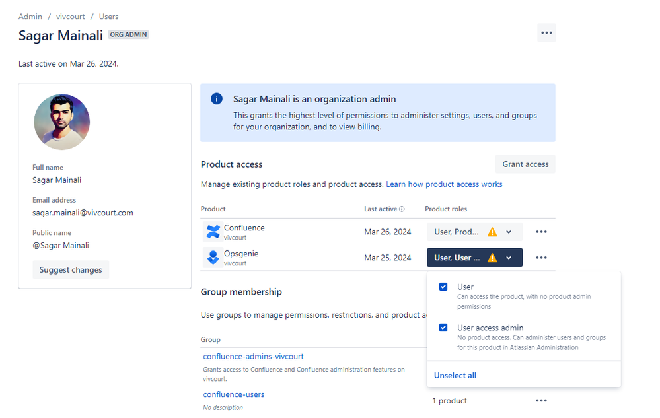
Task: Click the Grant access button
Action: coord(525,164)
